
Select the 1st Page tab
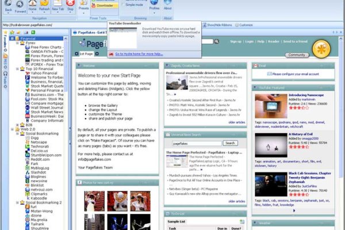tap(86, 53)
